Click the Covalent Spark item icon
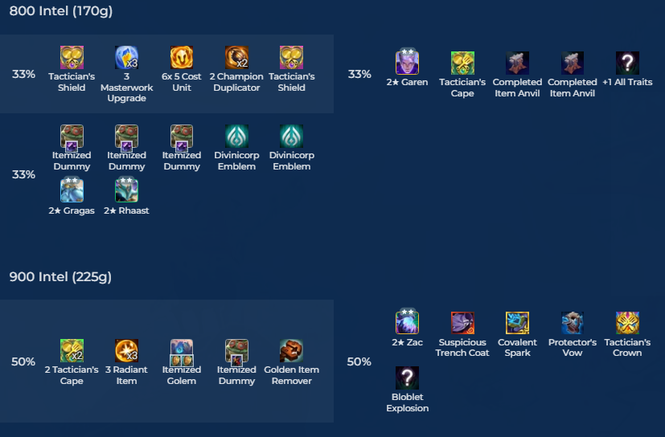The width and height of the screenshot is (665, 437). pos(517,323)
